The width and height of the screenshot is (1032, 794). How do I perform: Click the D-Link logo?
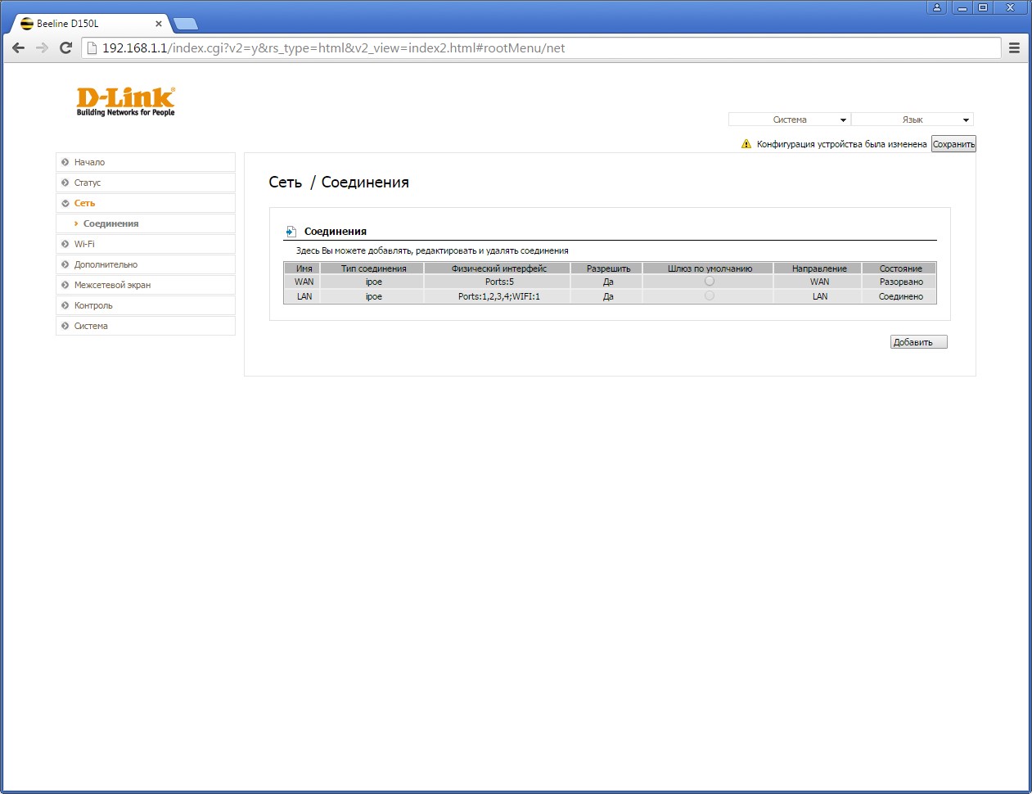coord(125,102)
